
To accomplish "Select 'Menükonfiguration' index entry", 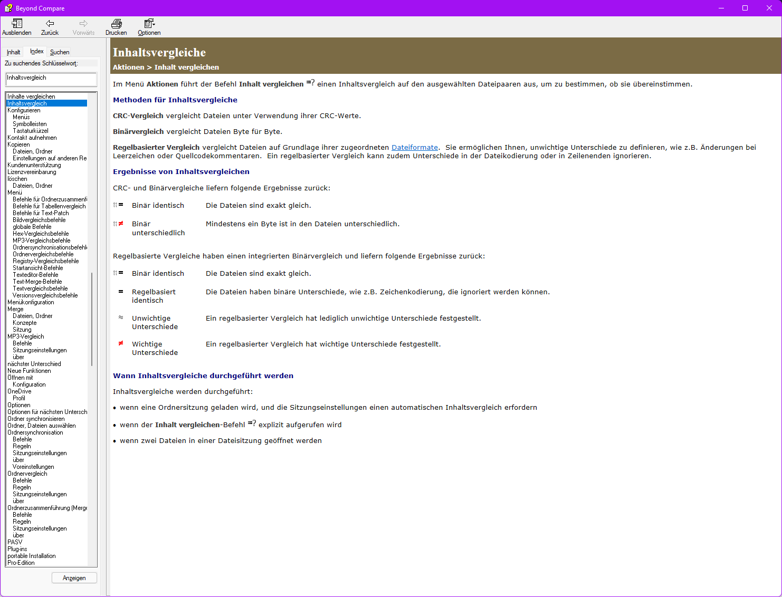I will pos(31,302).
